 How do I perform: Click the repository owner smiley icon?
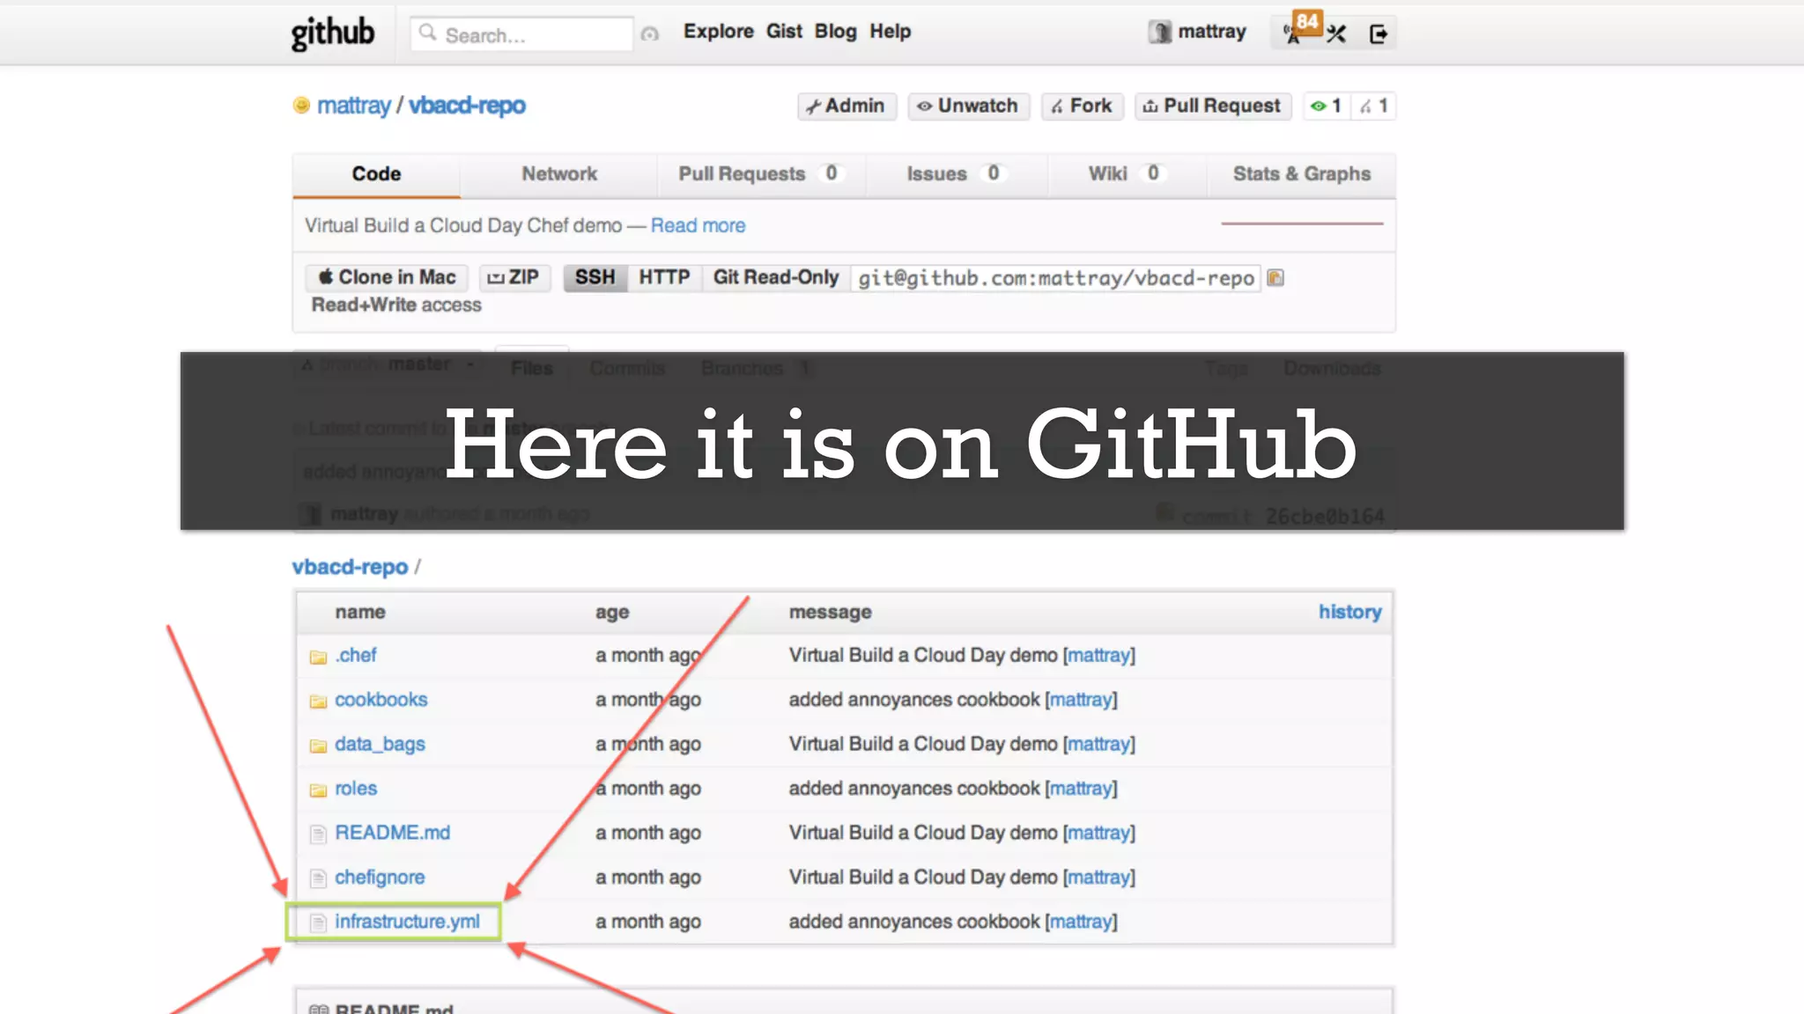[301, 106]
